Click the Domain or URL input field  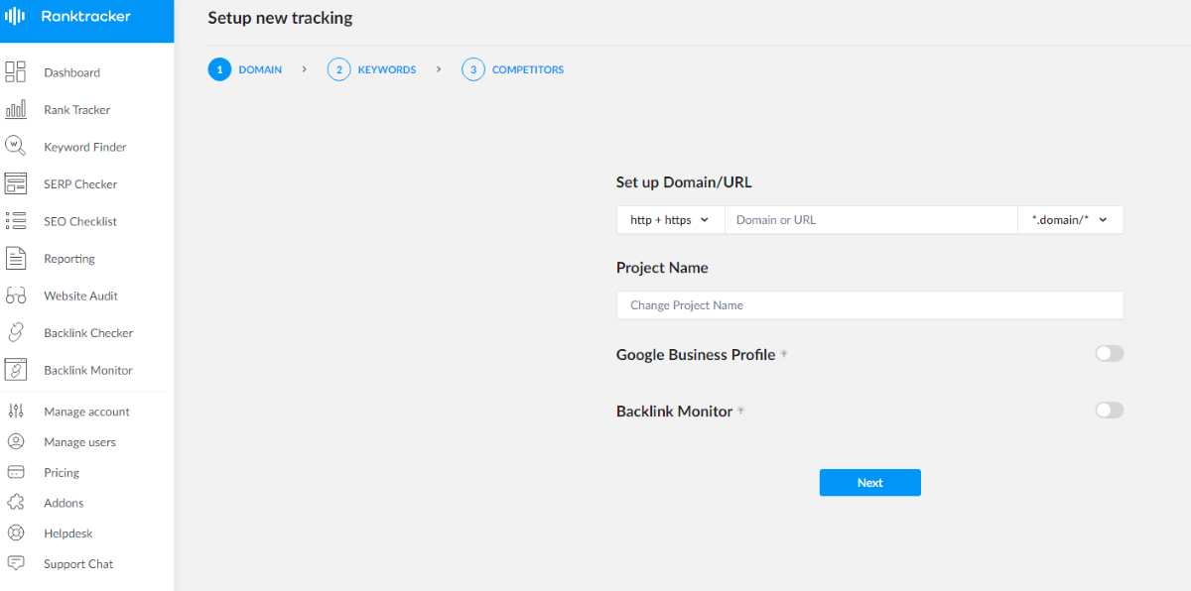coord(871,220)
